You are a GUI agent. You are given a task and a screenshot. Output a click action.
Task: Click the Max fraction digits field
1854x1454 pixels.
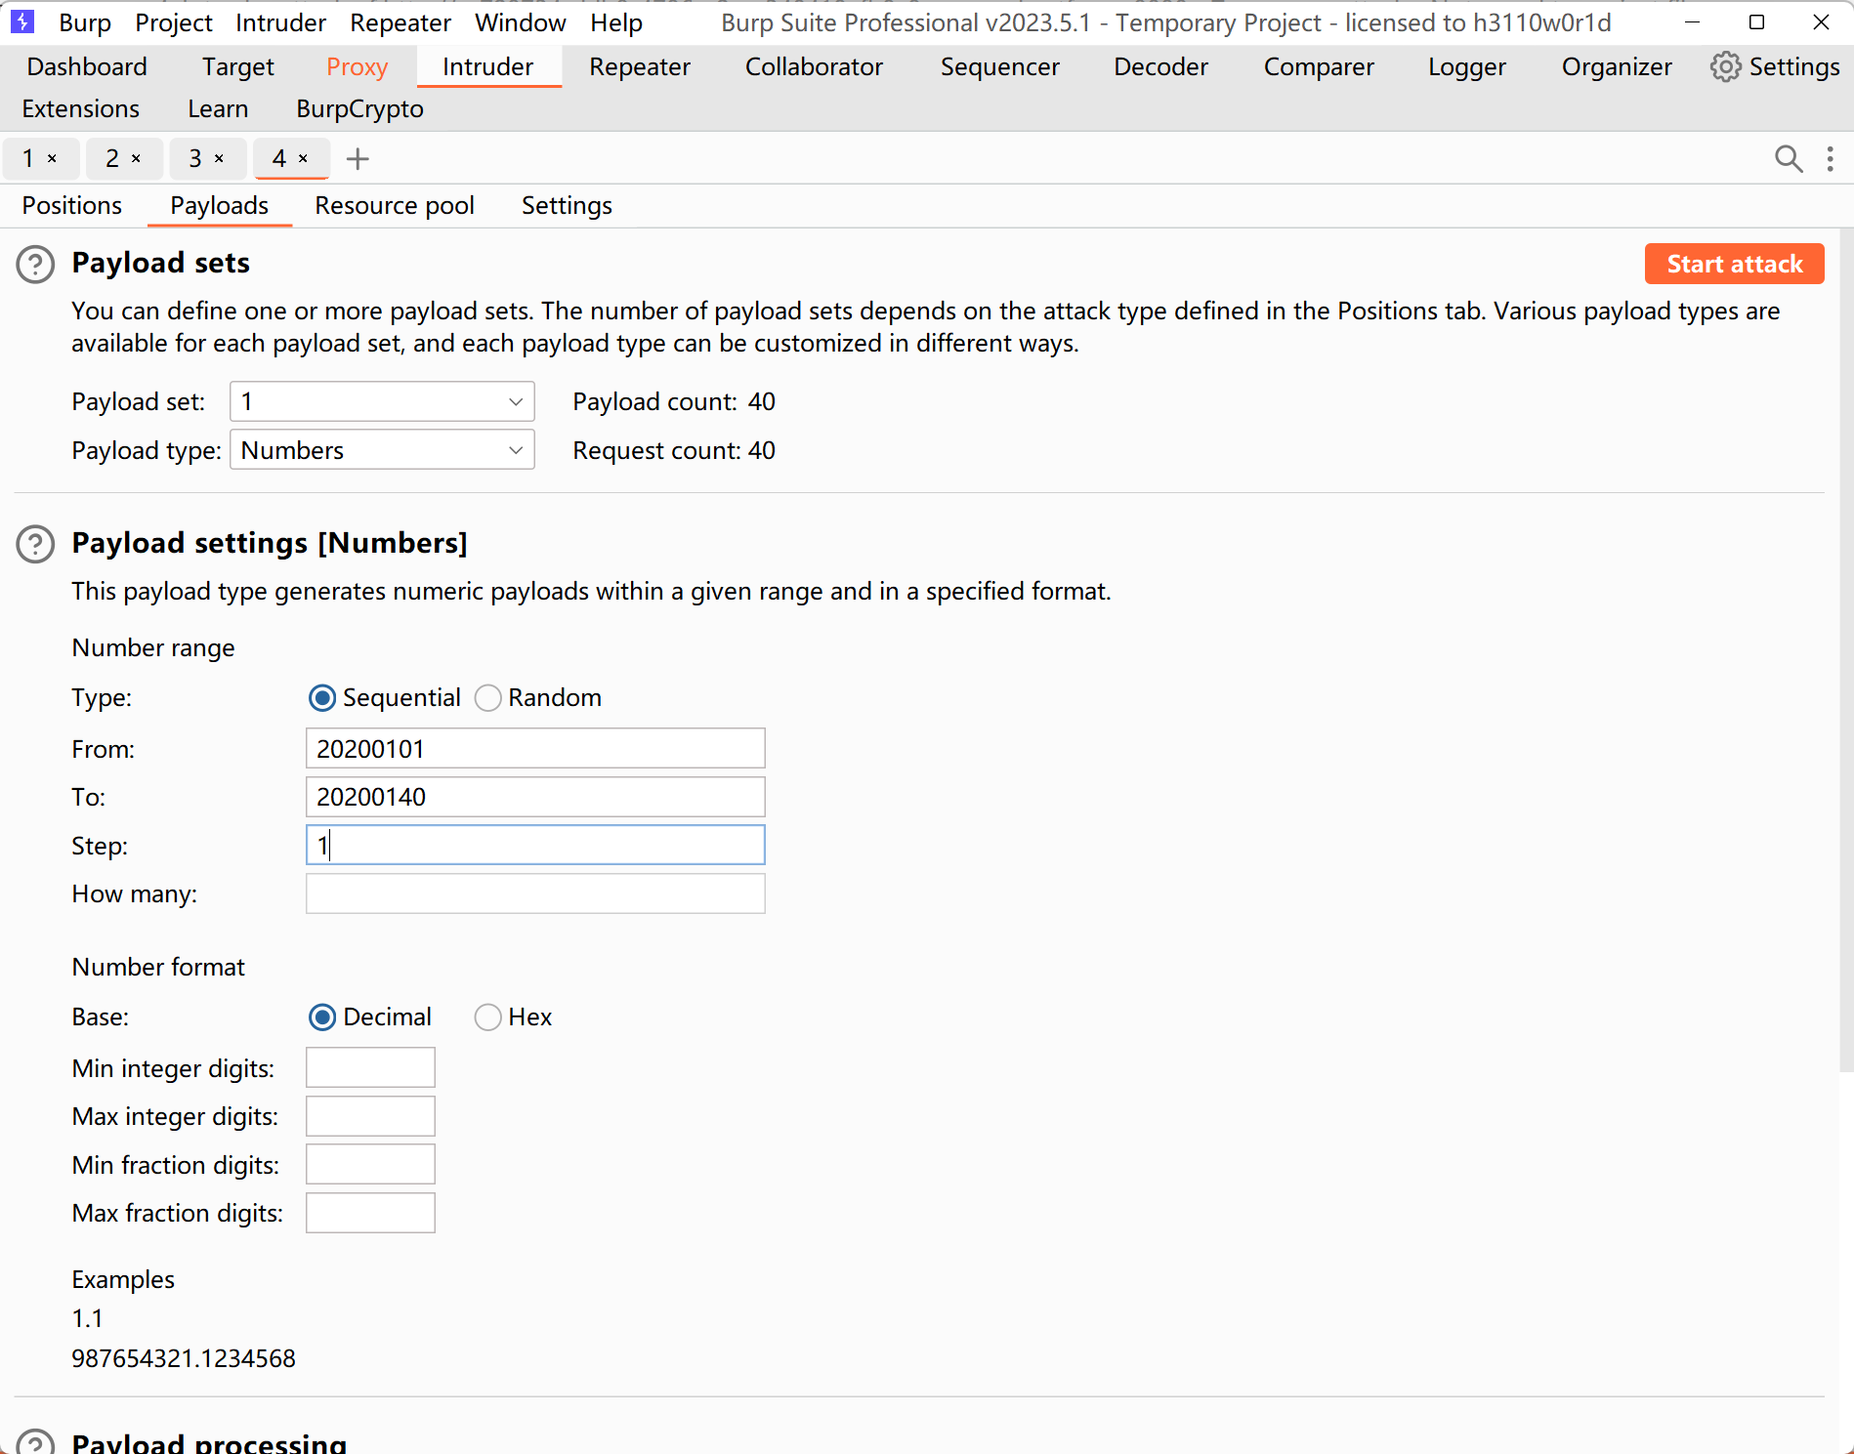(370, 1213)
